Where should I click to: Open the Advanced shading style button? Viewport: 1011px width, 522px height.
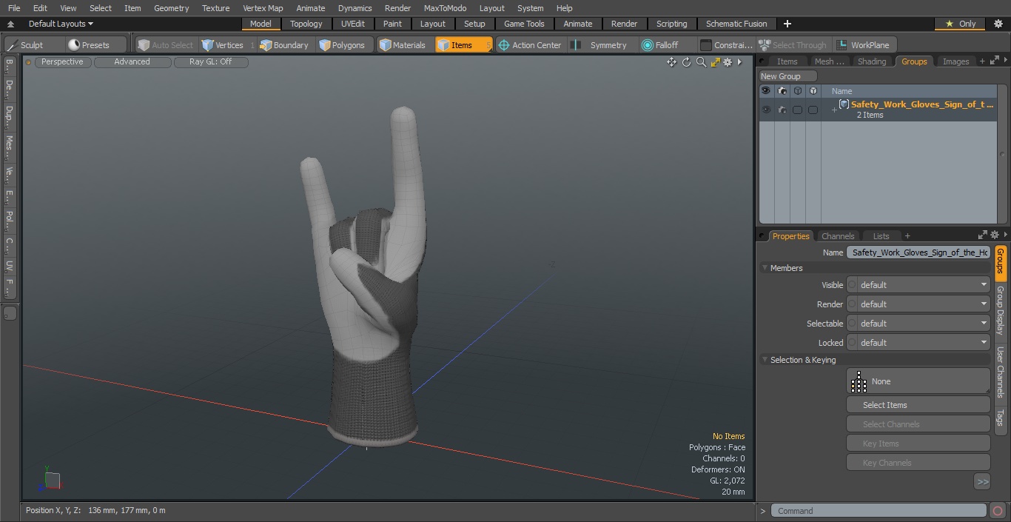132,61
